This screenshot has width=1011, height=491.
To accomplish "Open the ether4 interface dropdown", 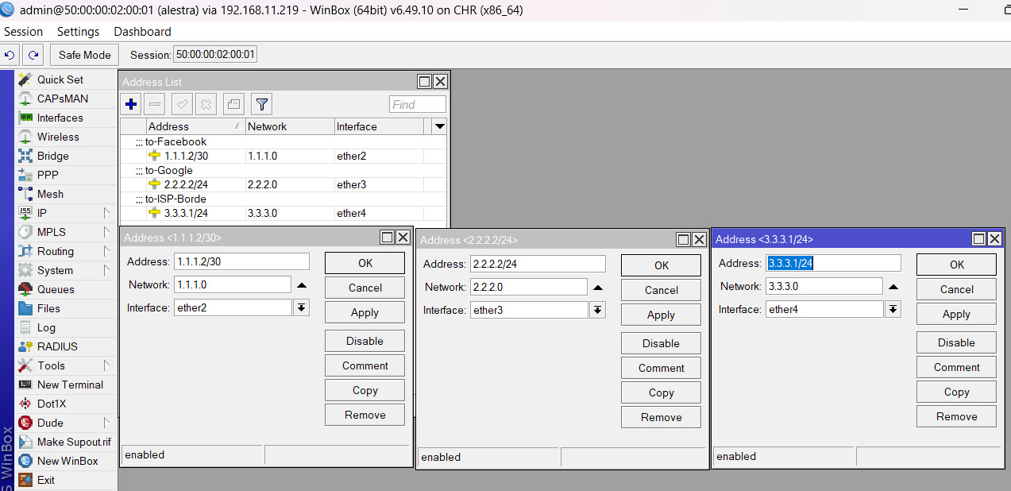I will [893, 309].
